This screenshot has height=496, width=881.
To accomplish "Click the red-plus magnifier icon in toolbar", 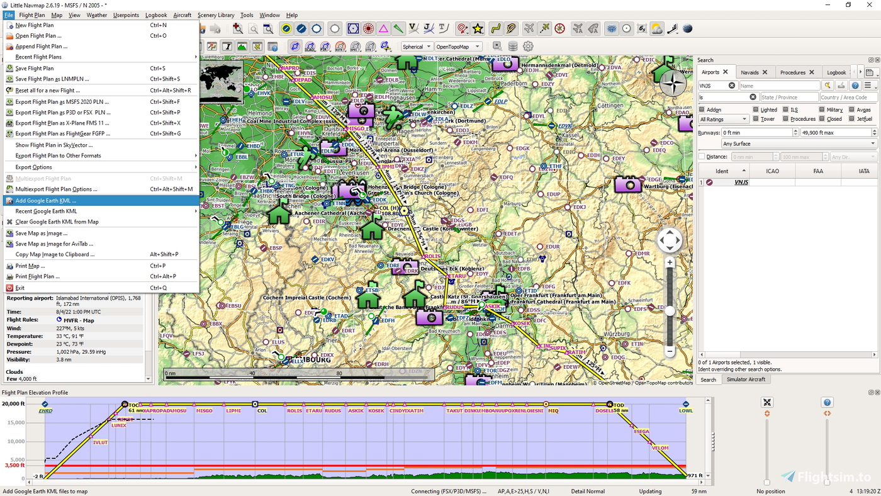I will (237, 28).
